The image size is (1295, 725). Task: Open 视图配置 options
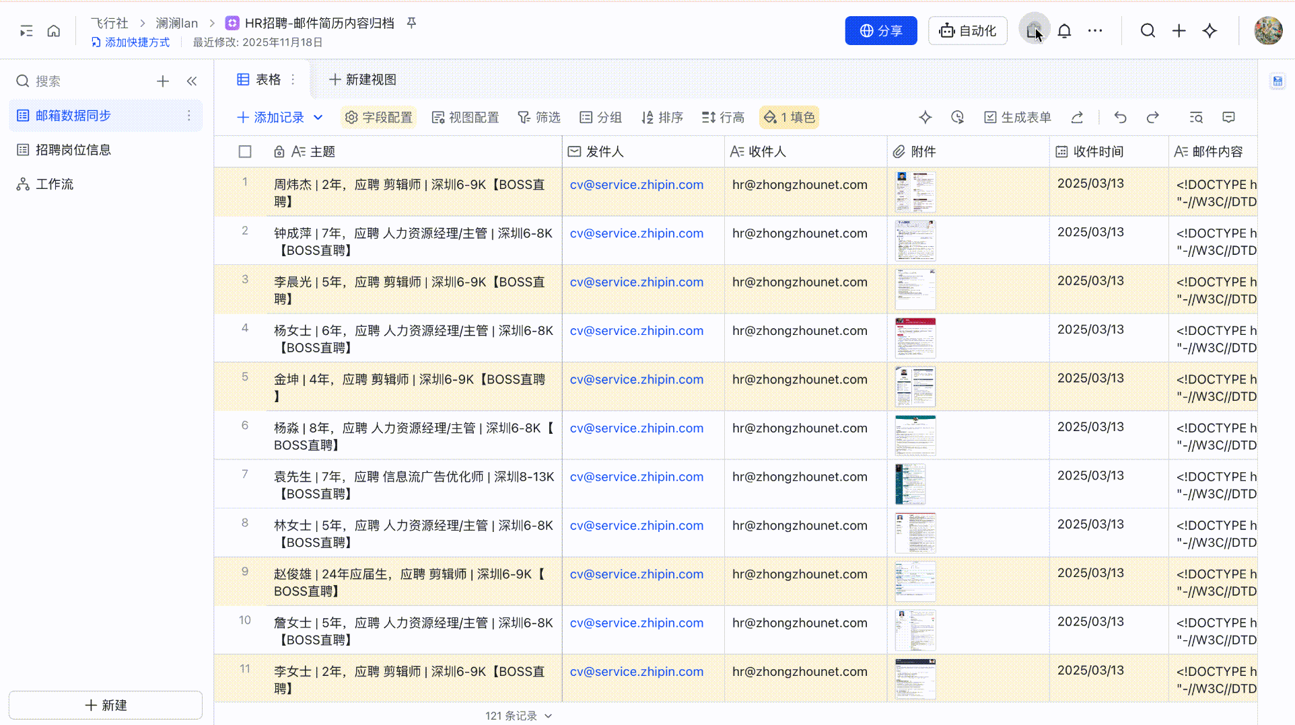465,118
